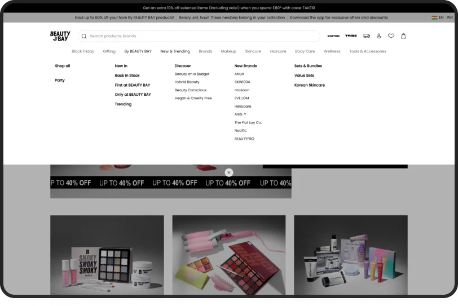The width and height of the screenshot is (458, 306).
Task: Open the Smoky eyeshadow palette product image
Action: point(107,258)
